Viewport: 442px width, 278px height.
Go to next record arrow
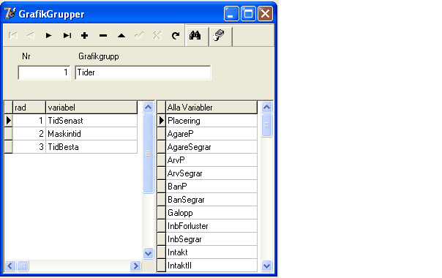48,36
